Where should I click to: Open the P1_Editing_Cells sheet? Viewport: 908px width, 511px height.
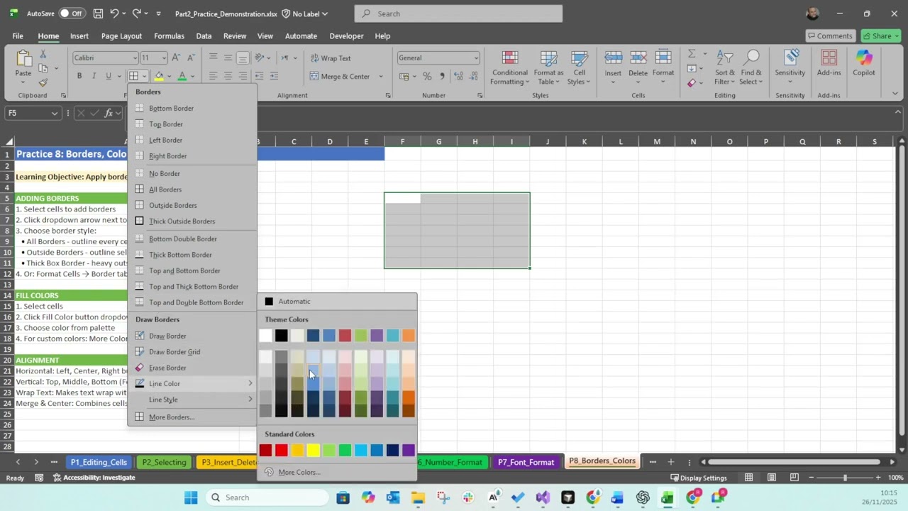pyautogui.click(x=99, y=462)
